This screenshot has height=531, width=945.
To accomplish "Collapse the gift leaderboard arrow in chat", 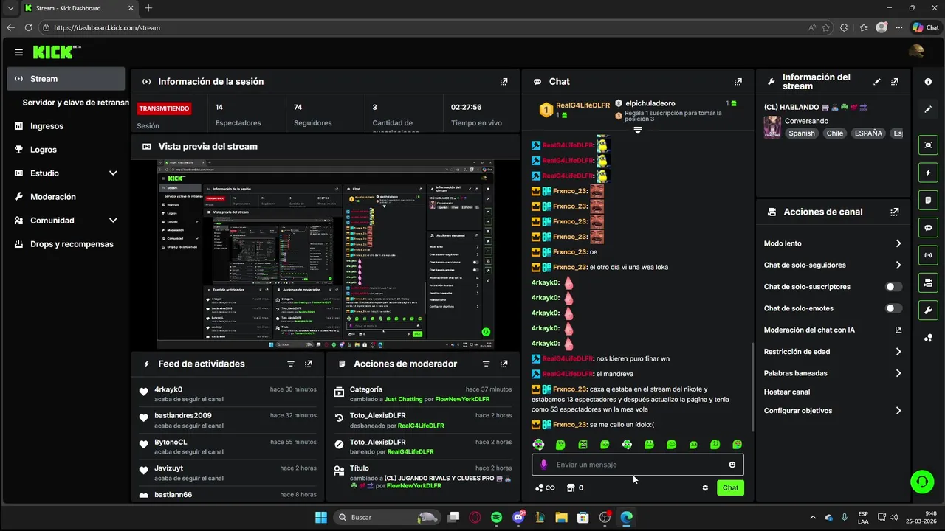I will [x=638, y=130].
